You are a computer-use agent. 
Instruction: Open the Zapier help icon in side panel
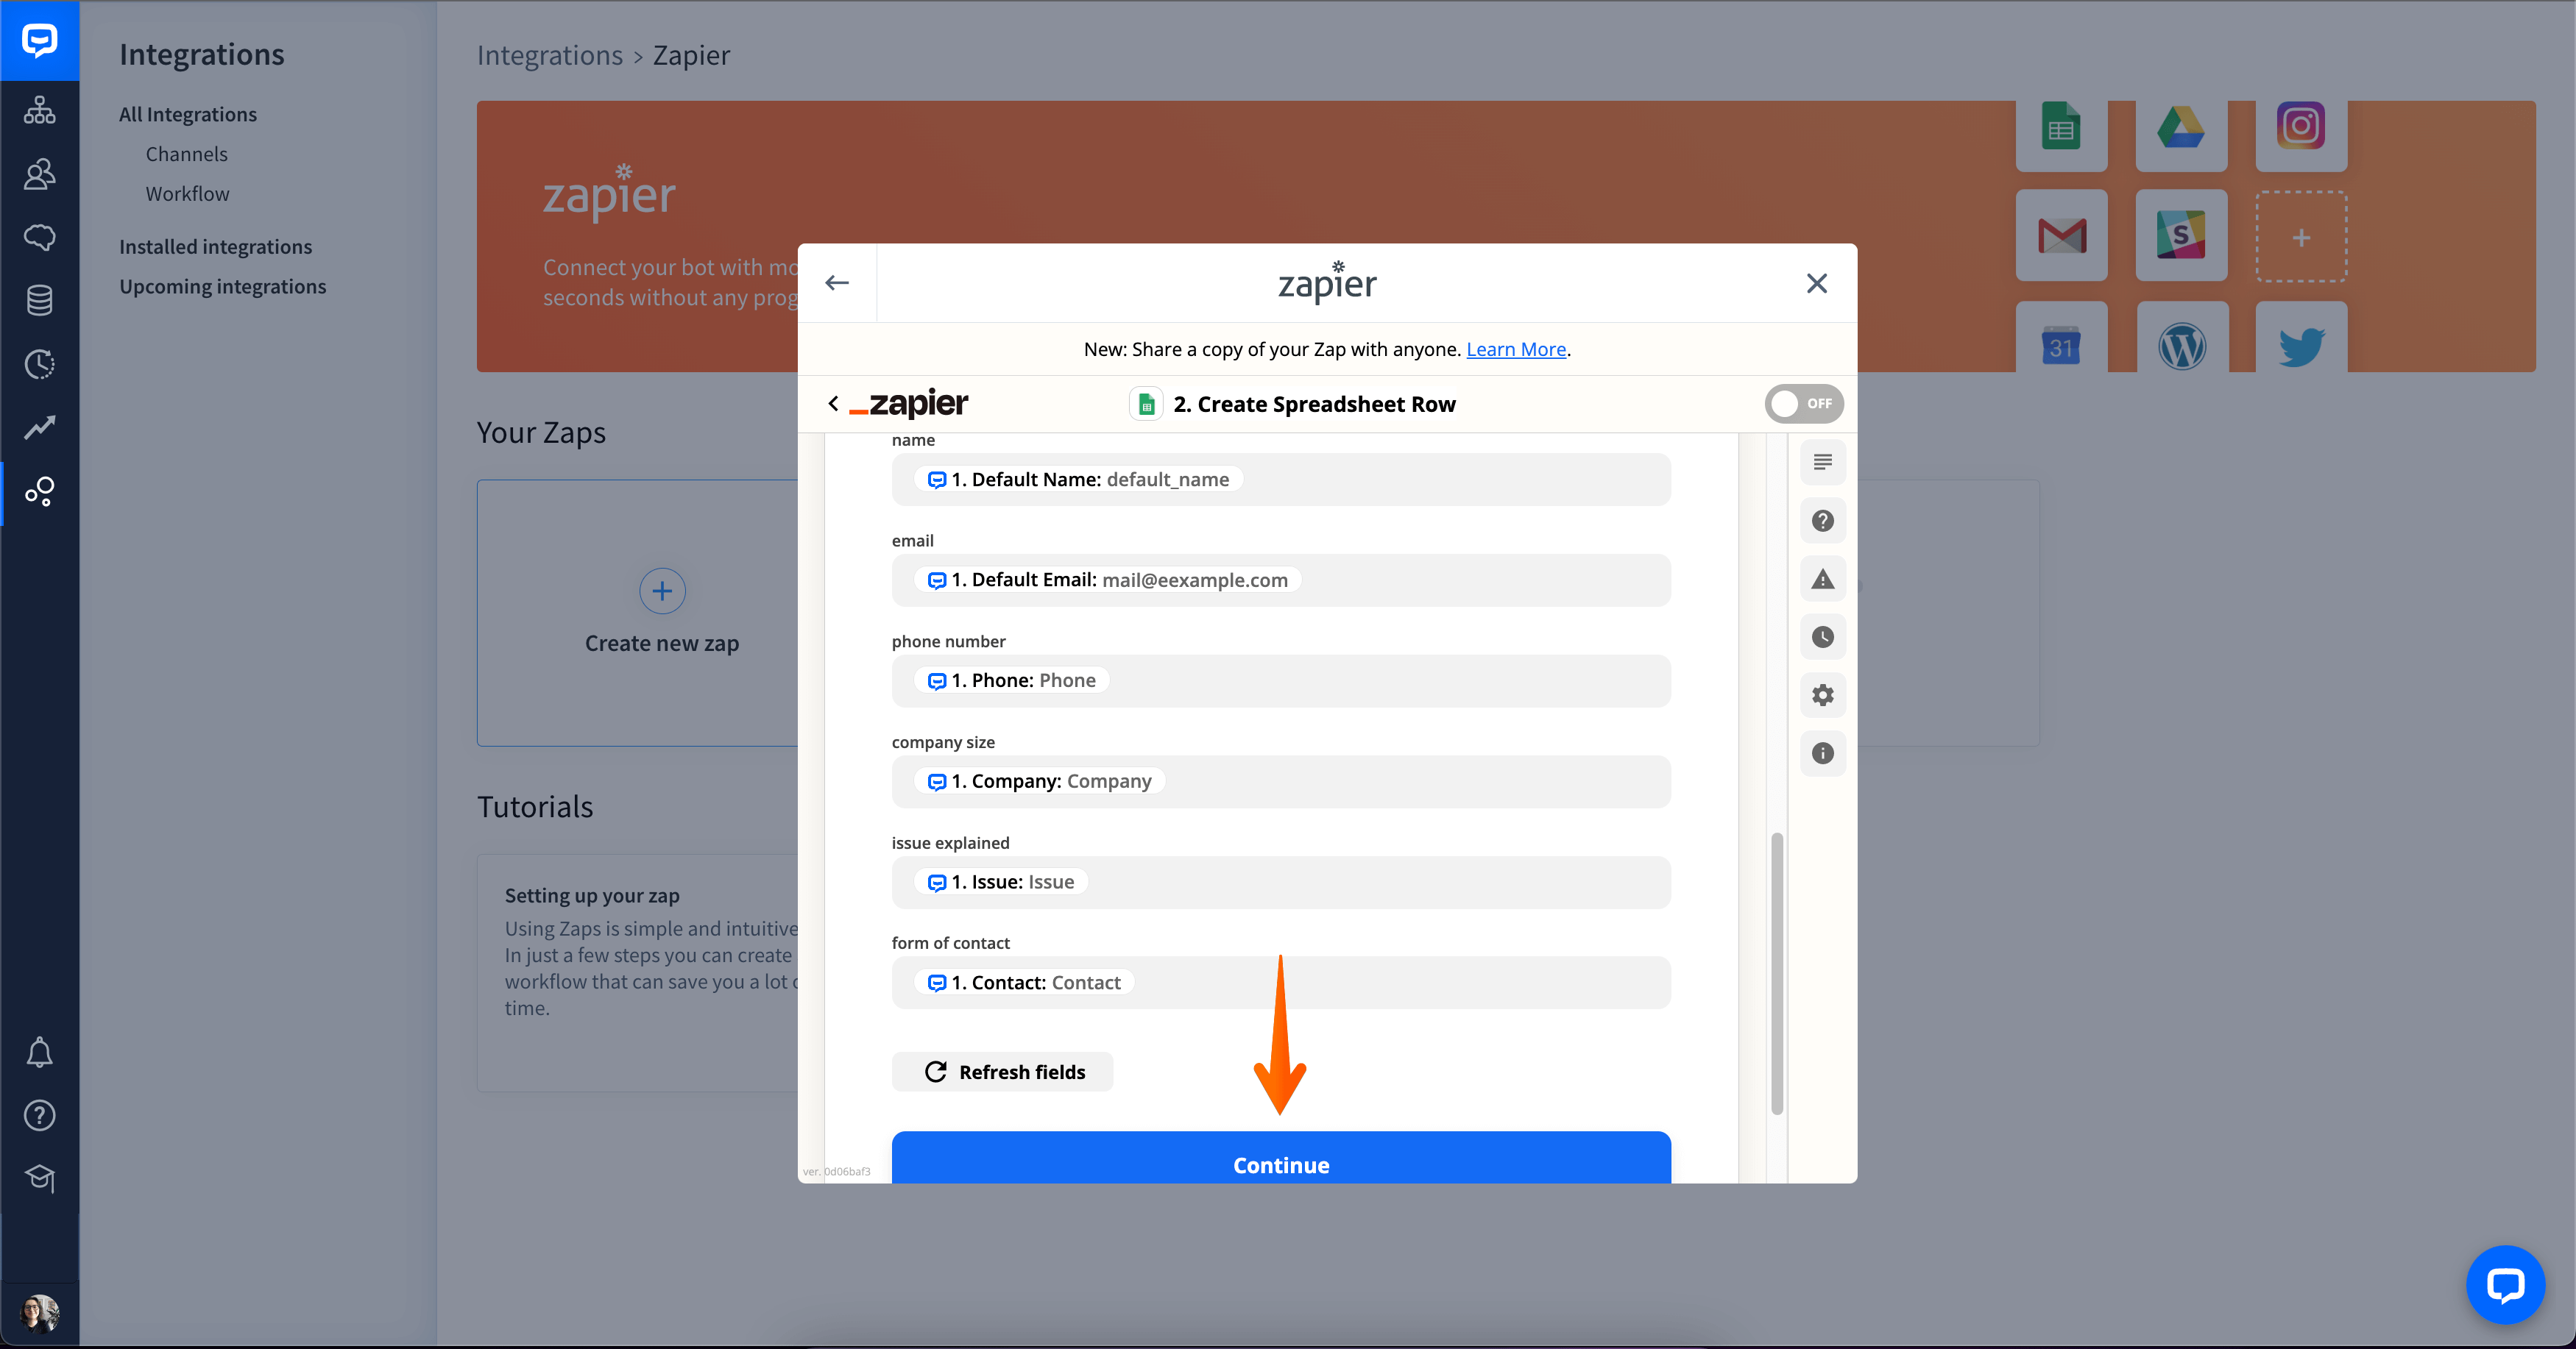pos(1822,521)
